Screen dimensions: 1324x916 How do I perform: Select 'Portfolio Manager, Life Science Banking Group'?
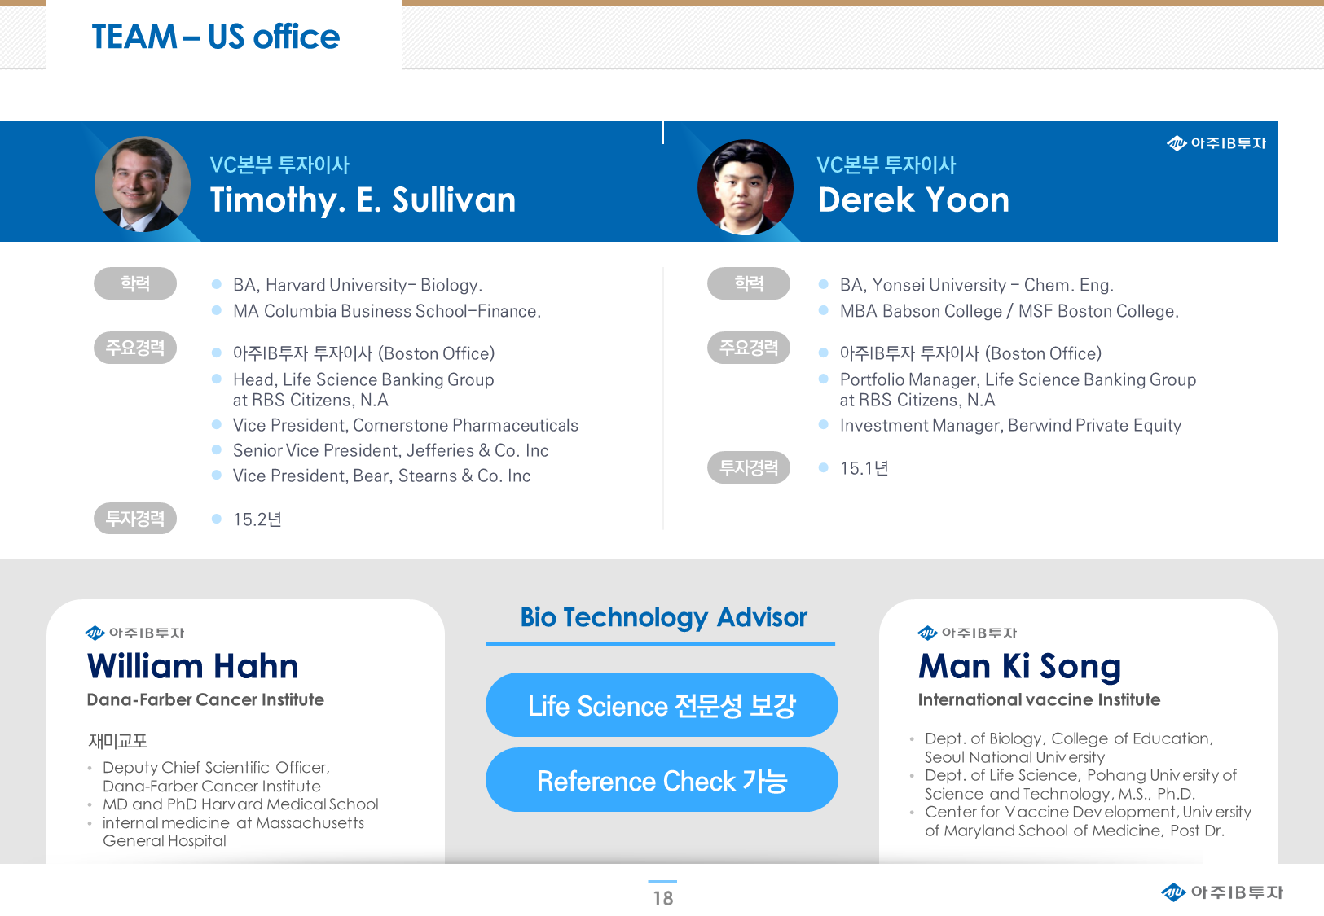(1018, 379)
